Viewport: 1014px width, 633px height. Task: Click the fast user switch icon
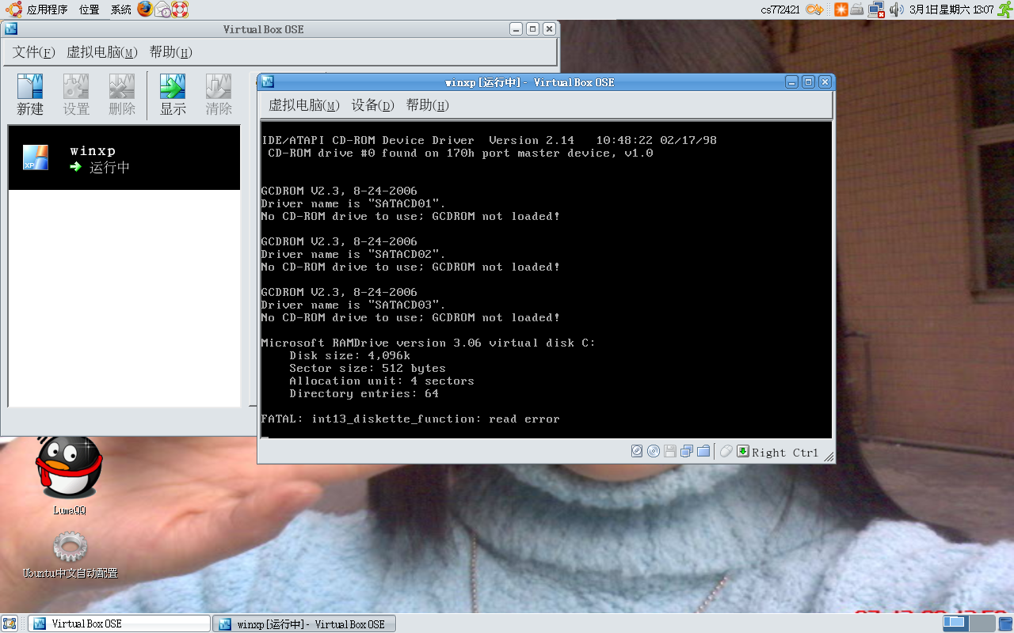coord(814,9)
